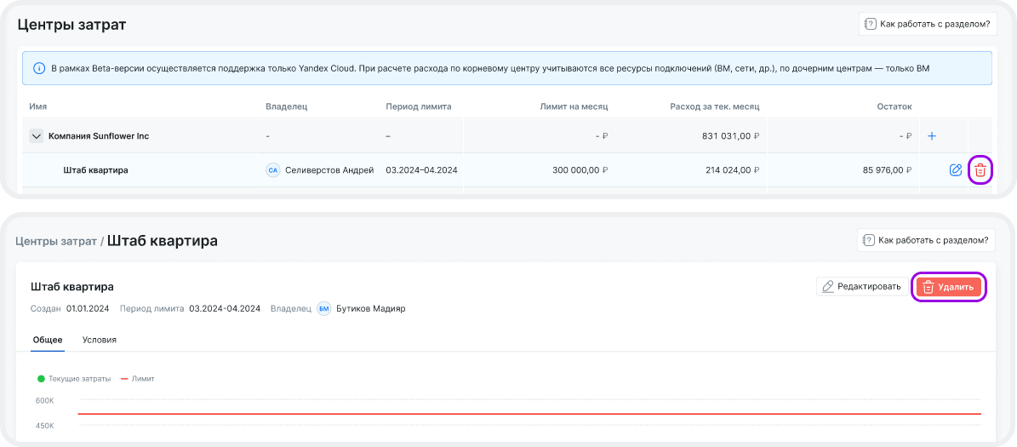
Task: Open the Условия tab
Action: [100, 340]
